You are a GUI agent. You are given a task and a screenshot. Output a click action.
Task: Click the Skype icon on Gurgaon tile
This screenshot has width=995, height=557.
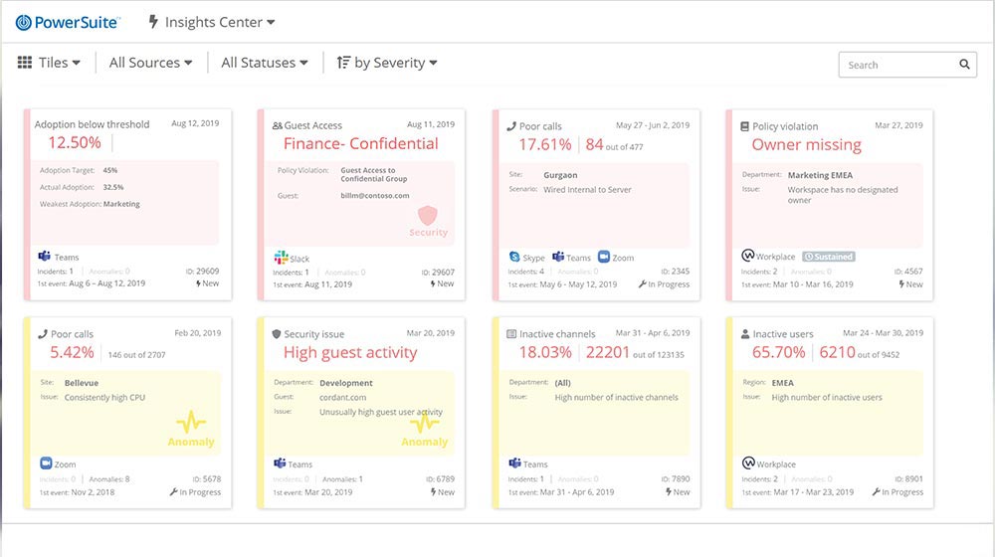(x=514, y=257)
